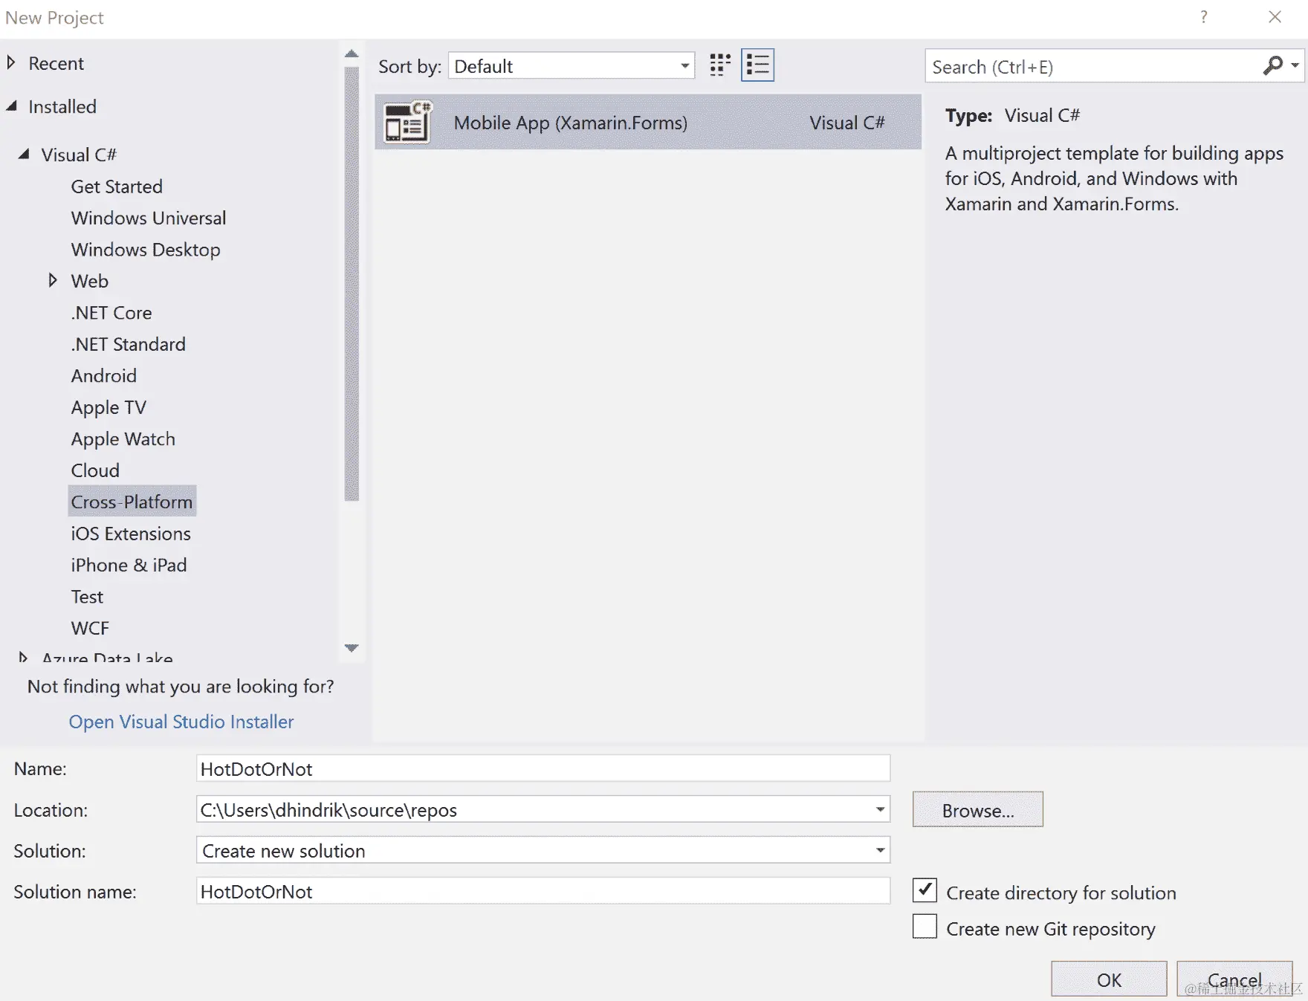Close the New Project dialog
The height and width of the screenshot is (1001, 1308).
1275,17
